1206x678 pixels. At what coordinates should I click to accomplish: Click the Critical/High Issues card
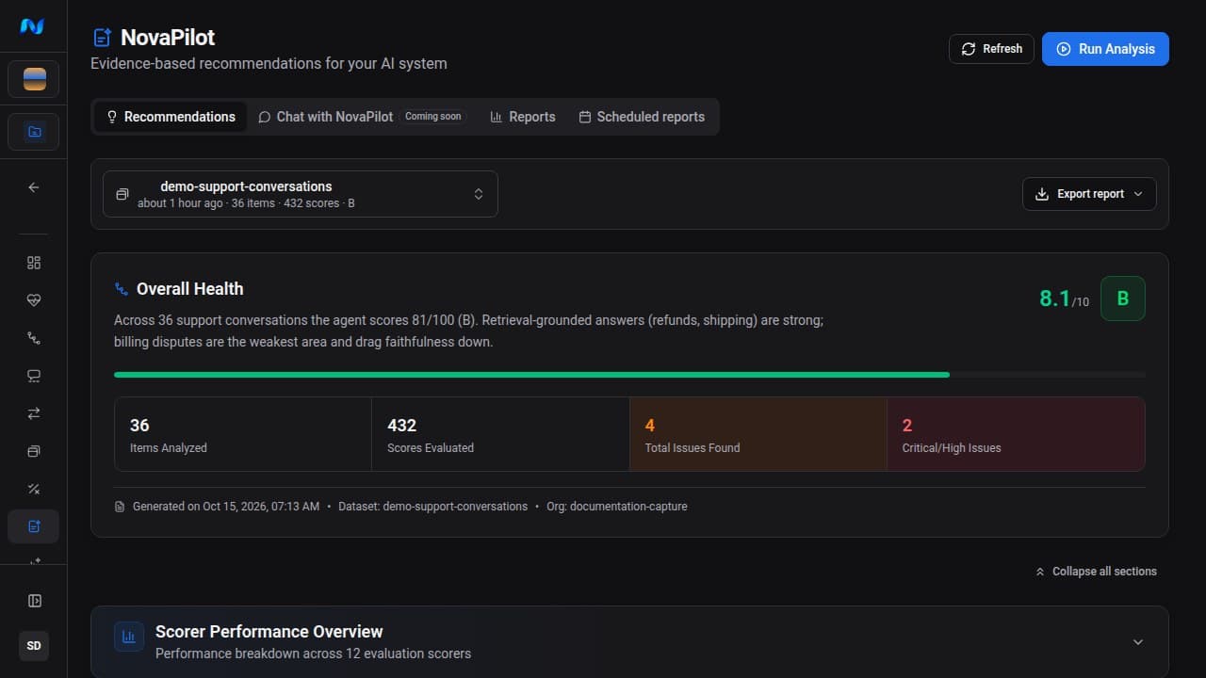tap(1016, 434)
